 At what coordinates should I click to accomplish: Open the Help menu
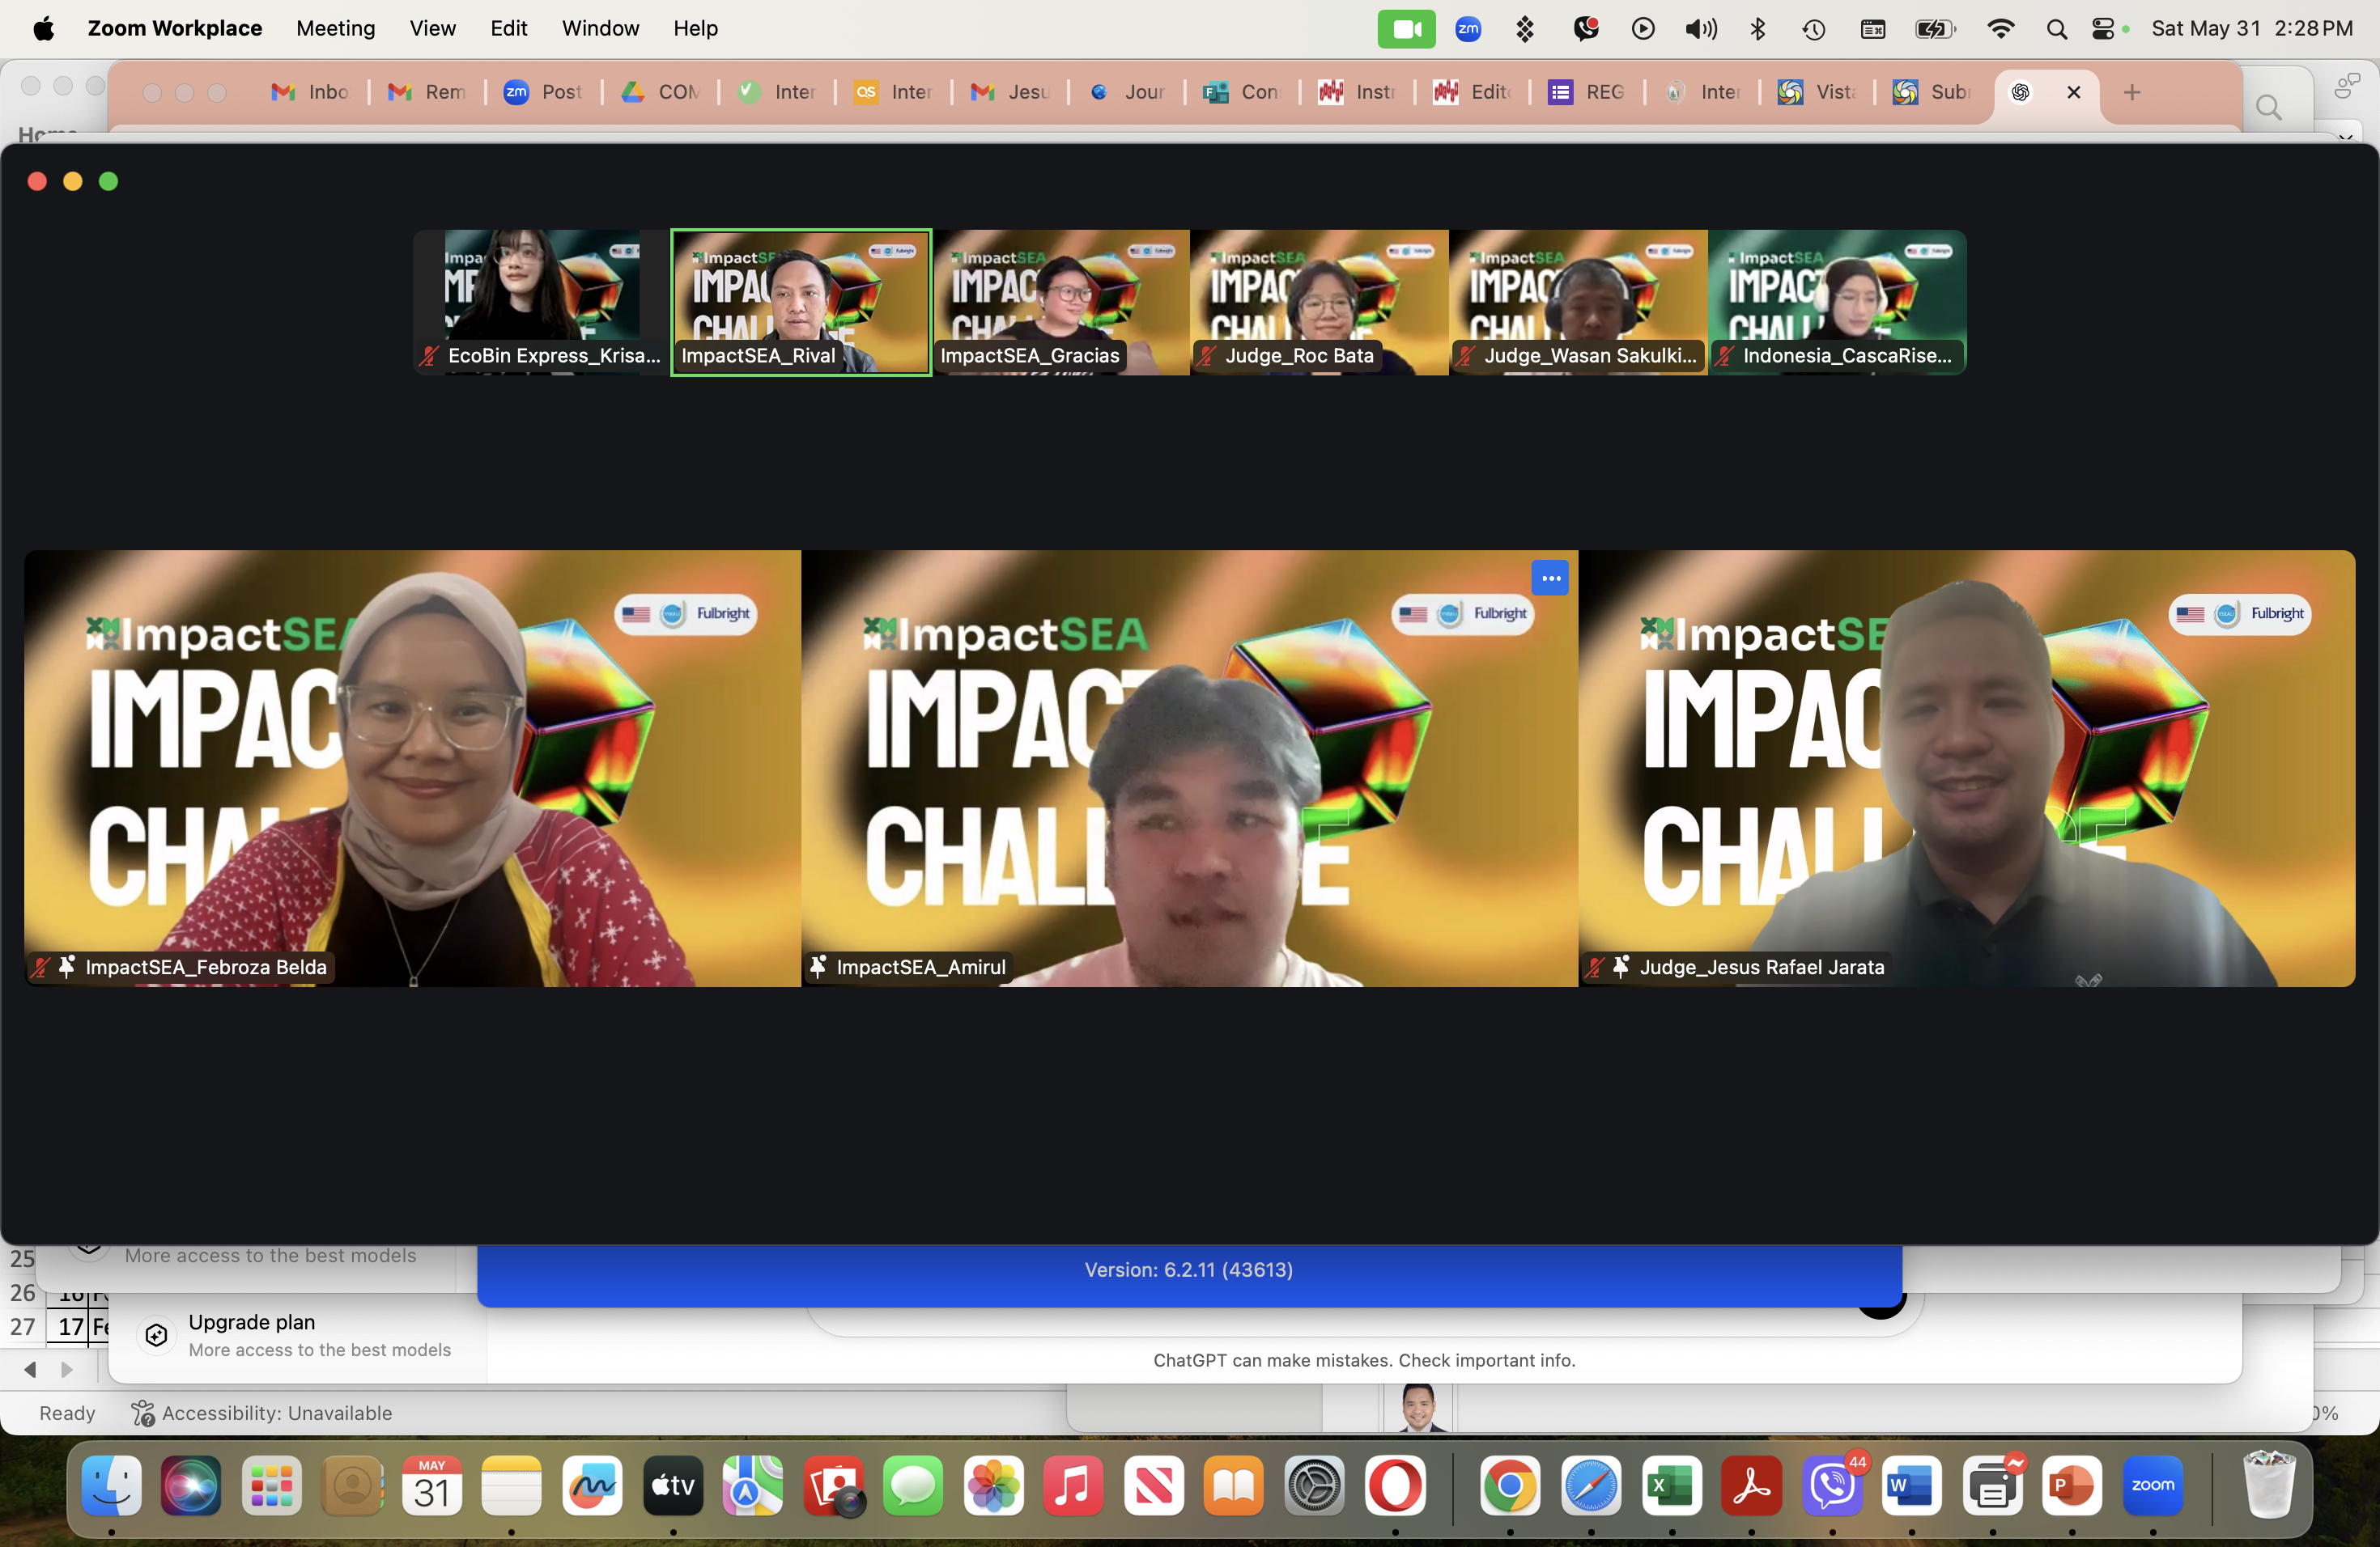[695, 29]
